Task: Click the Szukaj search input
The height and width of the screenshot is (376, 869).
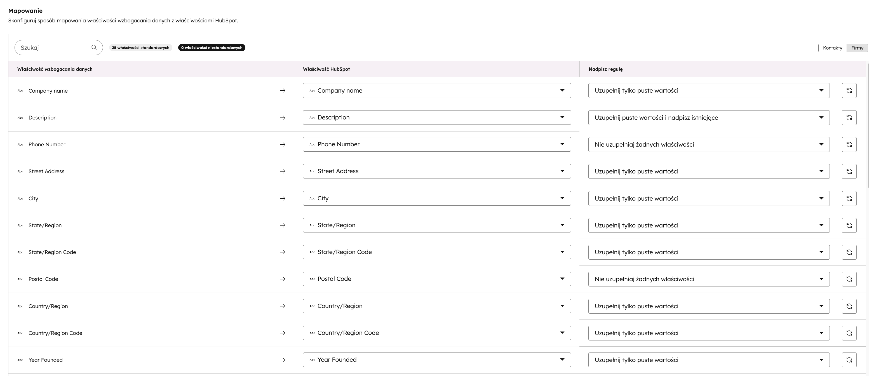Action: click(54, 48)
